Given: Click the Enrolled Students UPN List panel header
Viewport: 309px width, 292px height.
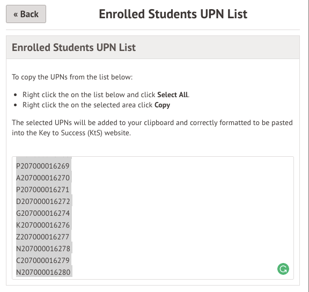Looking at the screenshot, I should [x=153, y=47].
